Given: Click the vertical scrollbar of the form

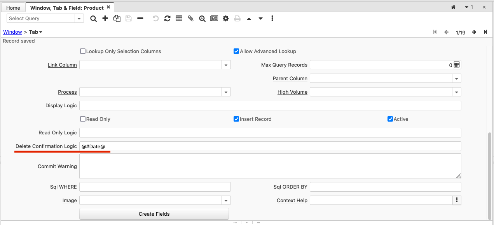Looking at the screenshot, I should [x=489, y=174].
